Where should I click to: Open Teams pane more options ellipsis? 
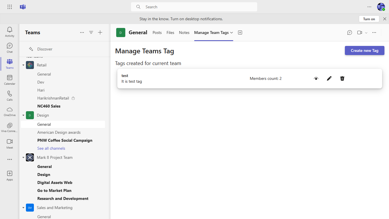82,33
